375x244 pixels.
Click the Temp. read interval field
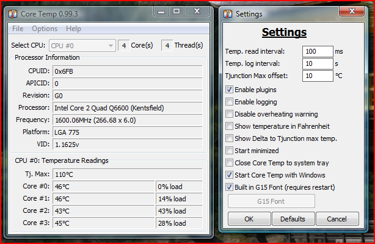tap(318, 51)
